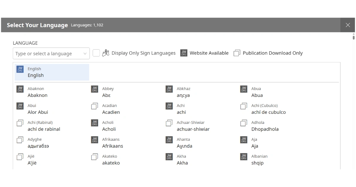Click the Website Available legend icon
The width and height of the screenshot is (356, 187).
[x=184, y=53]
